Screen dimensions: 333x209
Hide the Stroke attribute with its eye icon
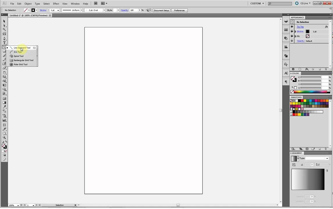(x=292, y=31)
